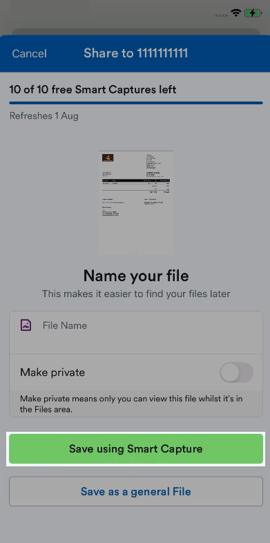
Task: Tap the 'Share to 1111111111' title
Action: click(136, 53)
